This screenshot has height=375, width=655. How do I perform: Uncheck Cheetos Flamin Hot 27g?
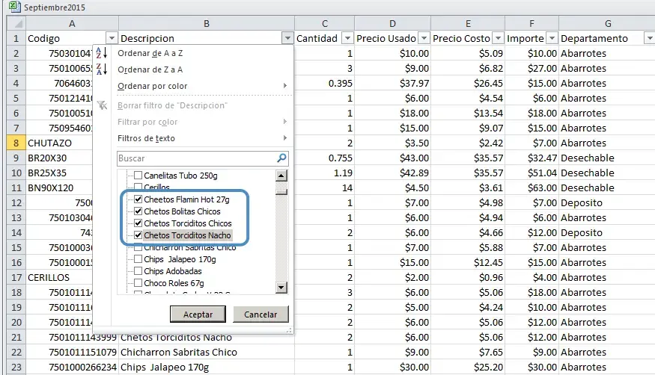click(x=138, y=199)
